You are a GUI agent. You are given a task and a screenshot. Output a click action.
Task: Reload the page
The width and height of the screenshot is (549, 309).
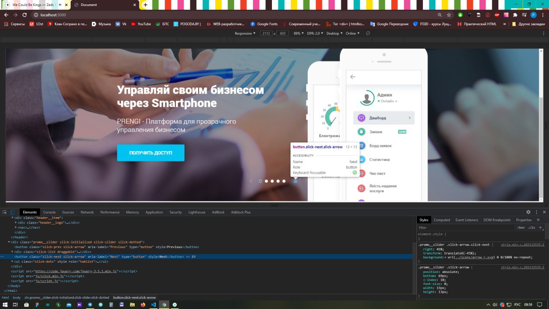[24, 15]
